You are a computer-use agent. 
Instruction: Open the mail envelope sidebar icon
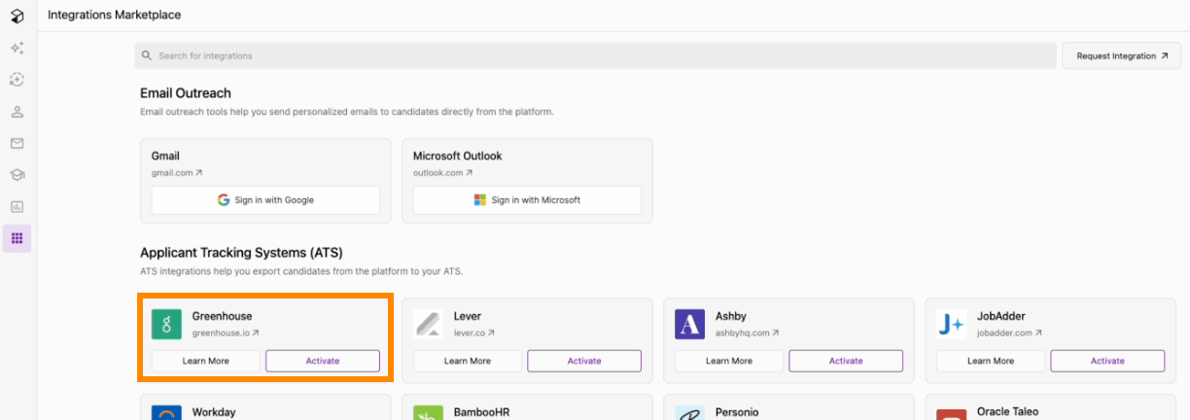[x=17, y=143]
